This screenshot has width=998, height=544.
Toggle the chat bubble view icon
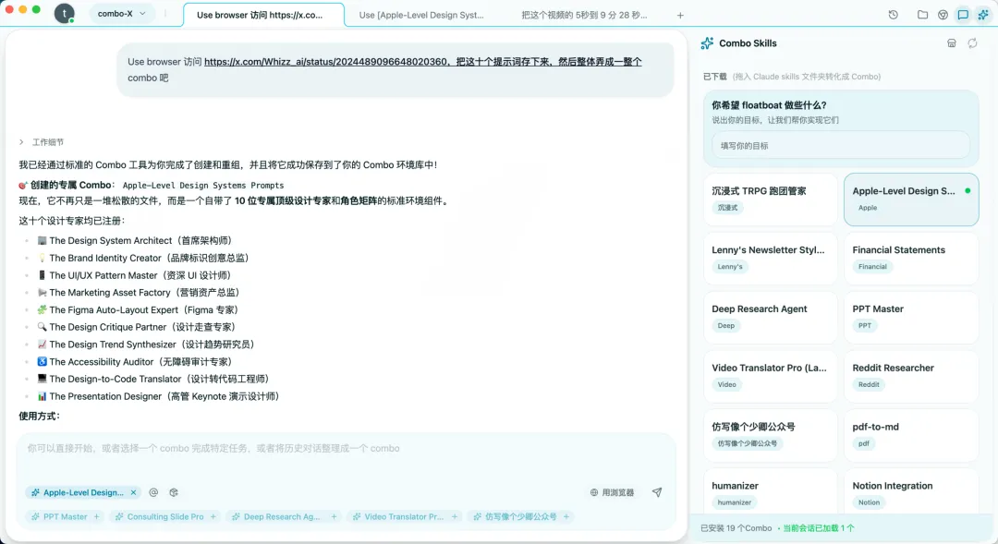pyautogui.click(x=964, y=14)
